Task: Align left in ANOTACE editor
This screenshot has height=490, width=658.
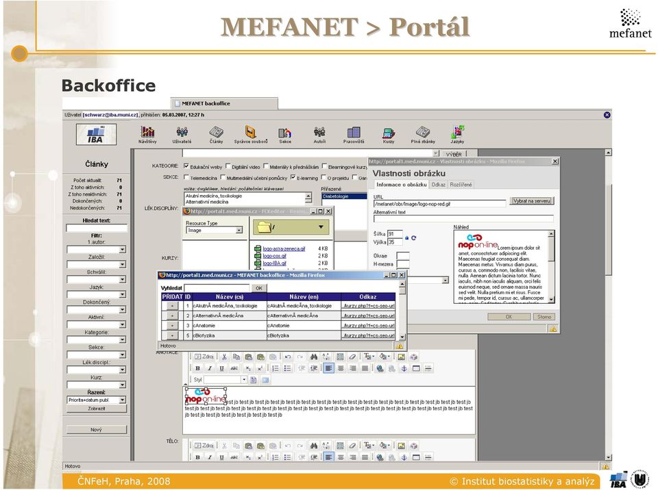Action: (328, 368)
